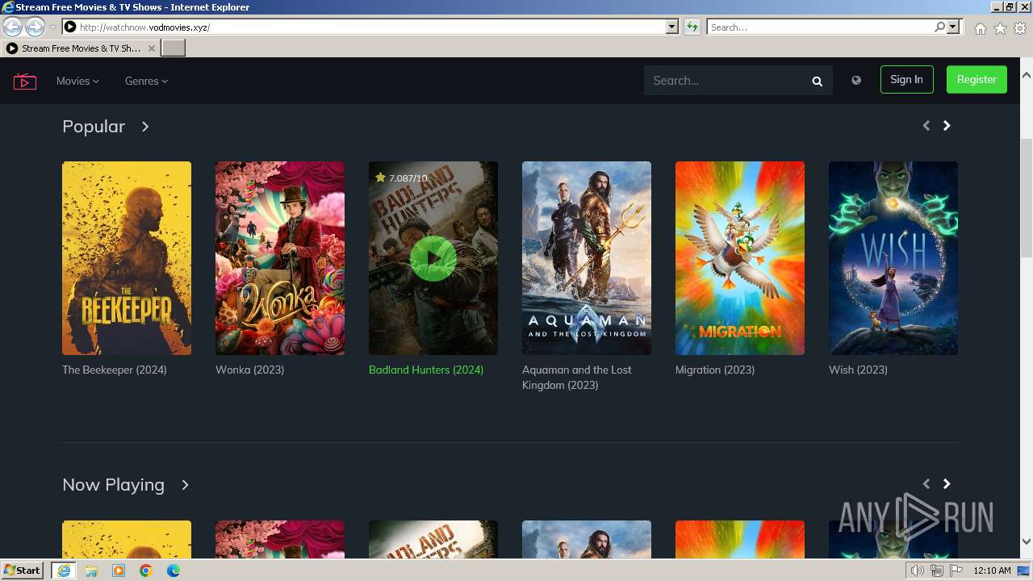Click the IE Home icon
This screenshot has height=581, width=1033.
[x=980, y=28]
